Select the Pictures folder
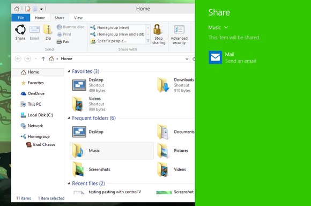Viewport: 311px width, 206px height. pos(173,151)
